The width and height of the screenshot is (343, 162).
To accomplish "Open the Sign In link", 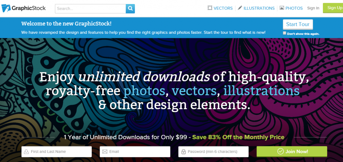I will point(313,8).
